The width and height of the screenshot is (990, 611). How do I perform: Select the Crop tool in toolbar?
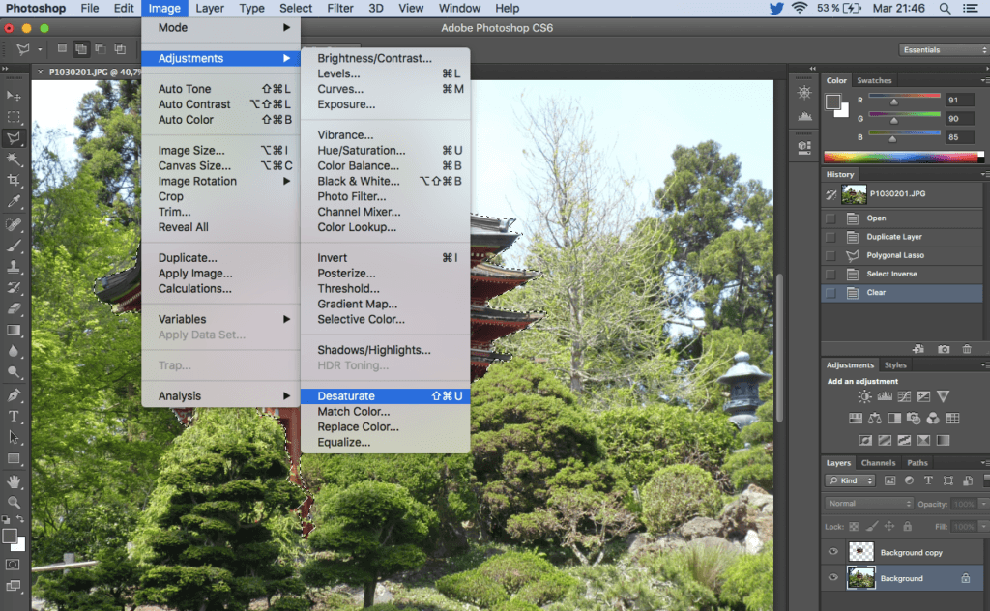coord(15,181)
